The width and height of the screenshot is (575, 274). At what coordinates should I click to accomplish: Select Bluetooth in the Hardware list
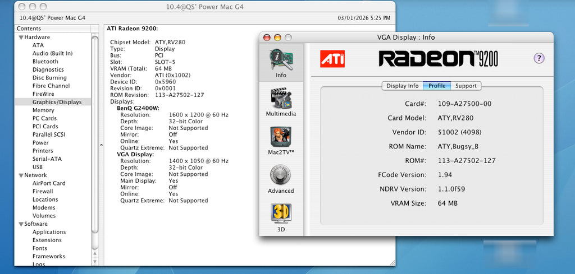45,62
